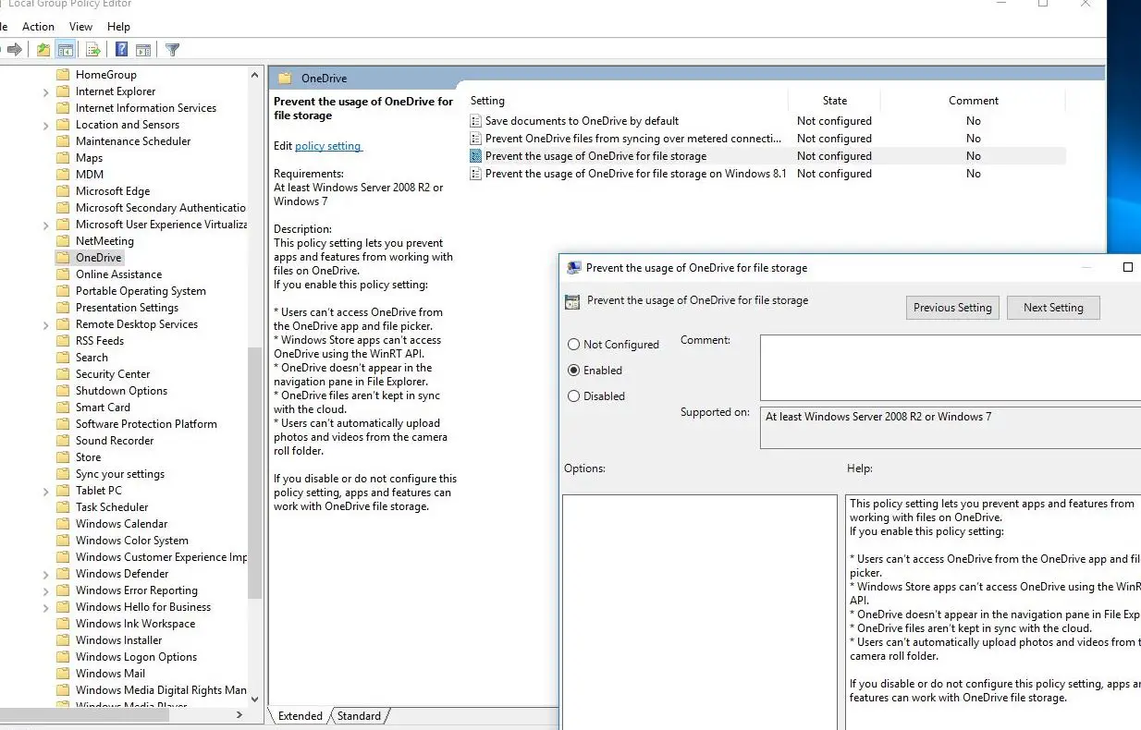Select the 'Save documents to OneDrive by default' row
Screen dimensions: 1141x730
click(767, 121)
